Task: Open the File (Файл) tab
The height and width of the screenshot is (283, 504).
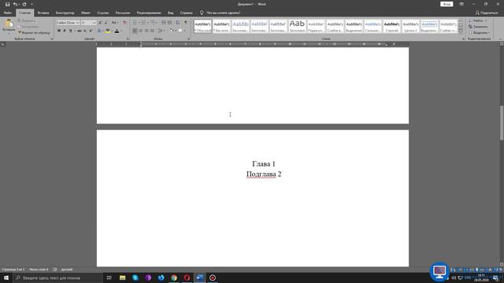Action: (x=8, y=13)
